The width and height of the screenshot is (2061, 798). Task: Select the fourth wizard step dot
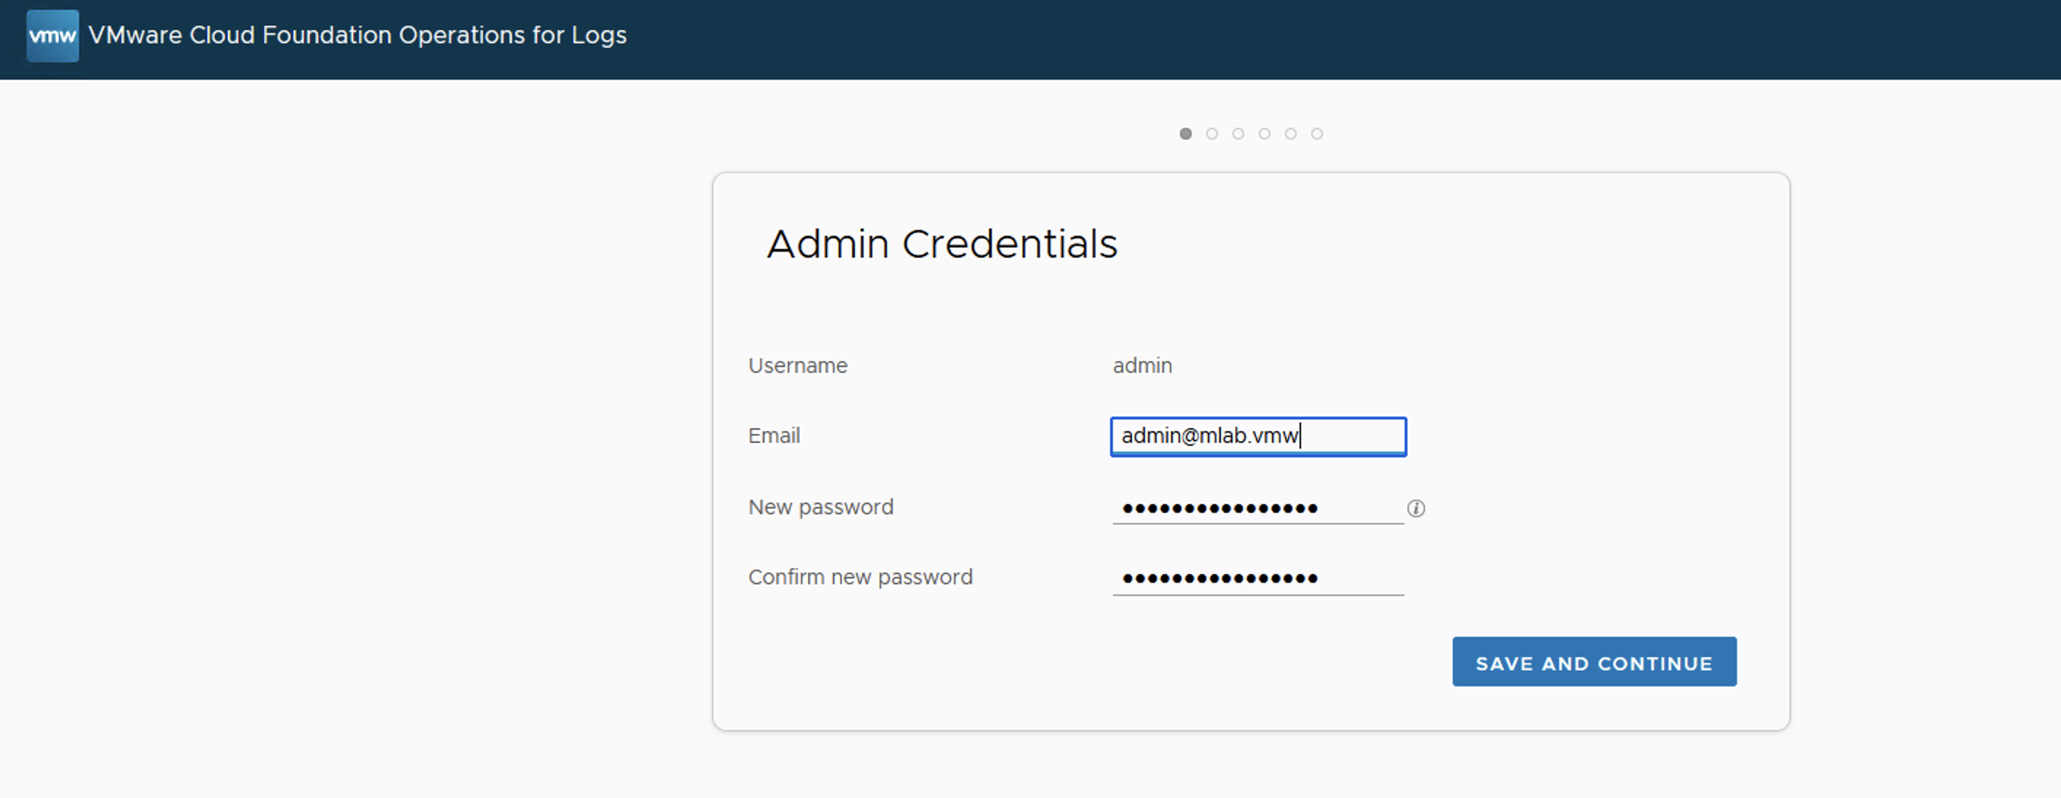coord(1264,133)
